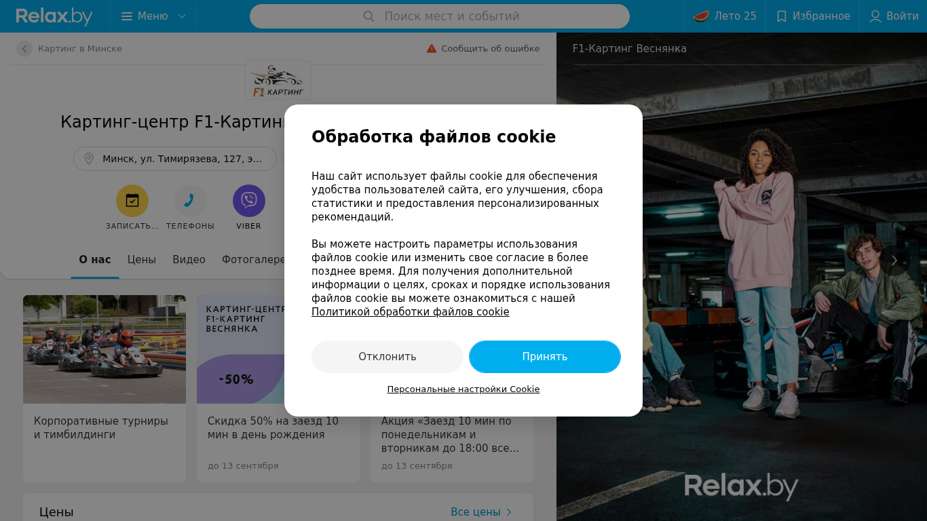The height and width of the screenshot is (521, 927).
Task: Show next photo with right chevron arrow
Action: point(894,260)
